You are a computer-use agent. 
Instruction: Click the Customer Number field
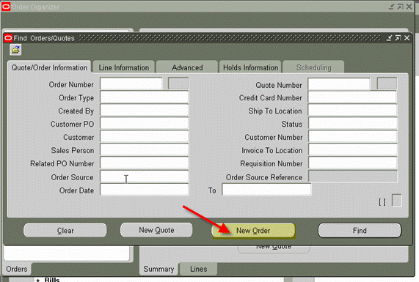pos(352,136)
